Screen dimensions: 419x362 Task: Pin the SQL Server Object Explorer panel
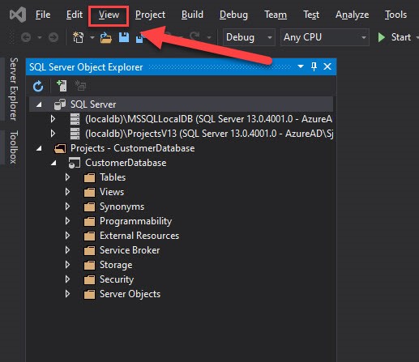coord(314,66)
